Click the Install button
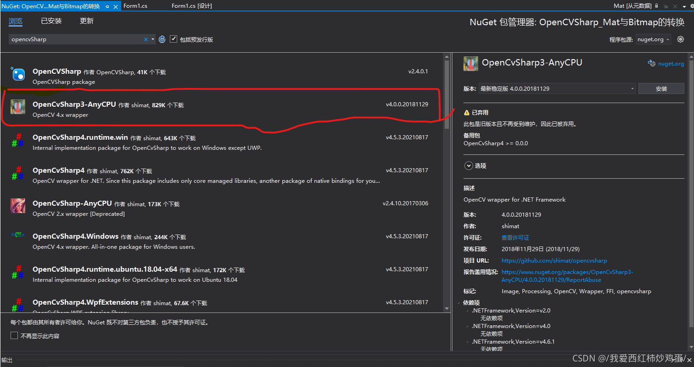Image resolution: width=694 pixels, height=367 pixels. [x=661, y=88]
